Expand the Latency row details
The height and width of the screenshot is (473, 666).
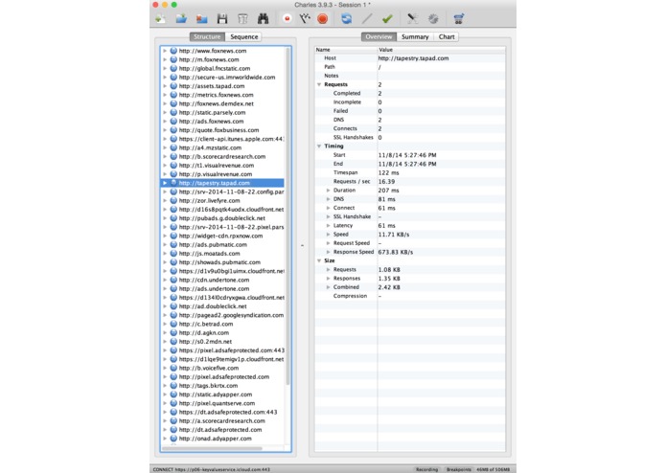(329, 225)
